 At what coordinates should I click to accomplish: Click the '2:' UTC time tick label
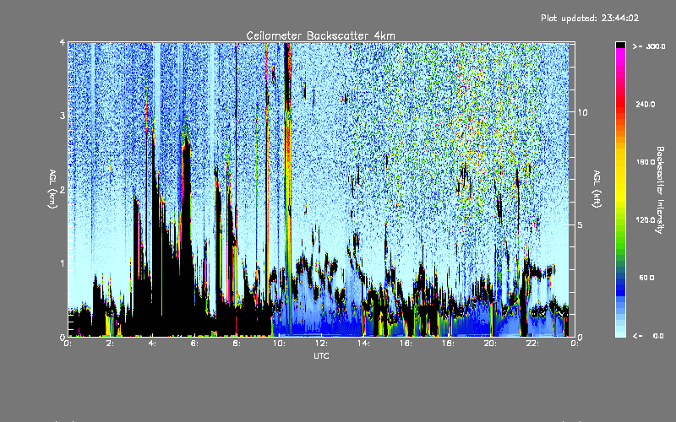click(x=110, y=344)
